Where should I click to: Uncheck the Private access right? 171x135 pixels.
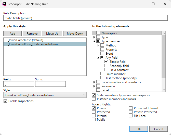click(x=94, y=108)
